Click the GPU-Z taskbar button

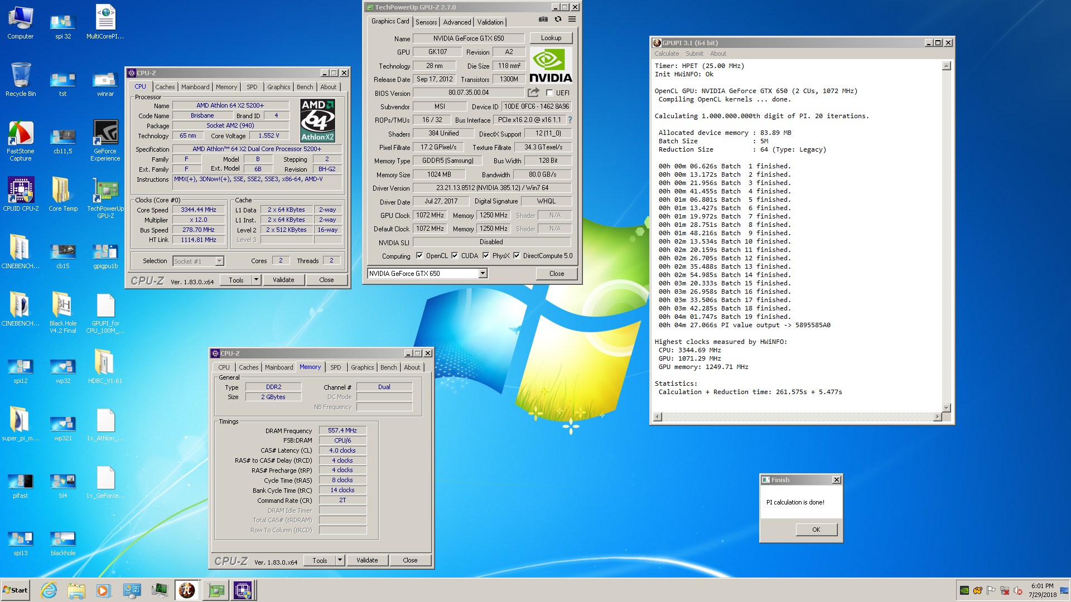pyautogui.click(x=216, y=590)
